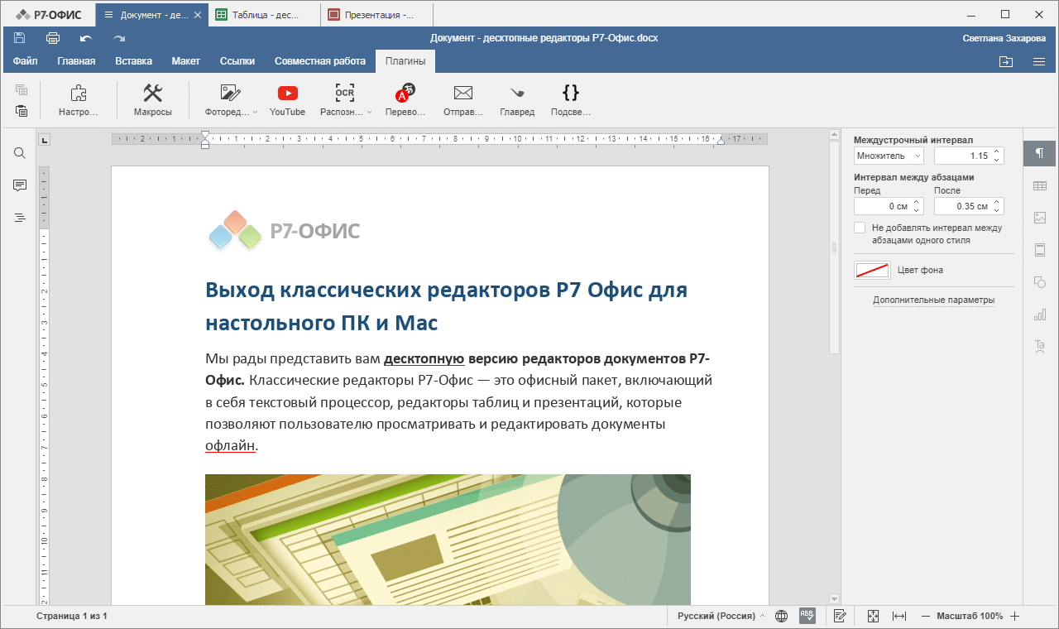Open chart settings in right sidebar
1059x629 pixels.
pos(1040,314)
